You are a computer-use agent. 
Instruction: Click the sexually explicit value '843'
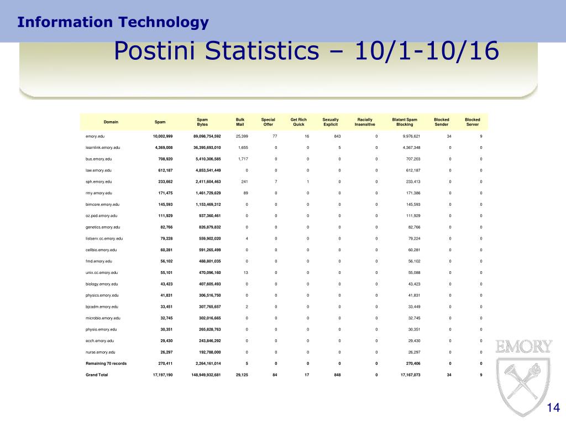tap(338, 137)
